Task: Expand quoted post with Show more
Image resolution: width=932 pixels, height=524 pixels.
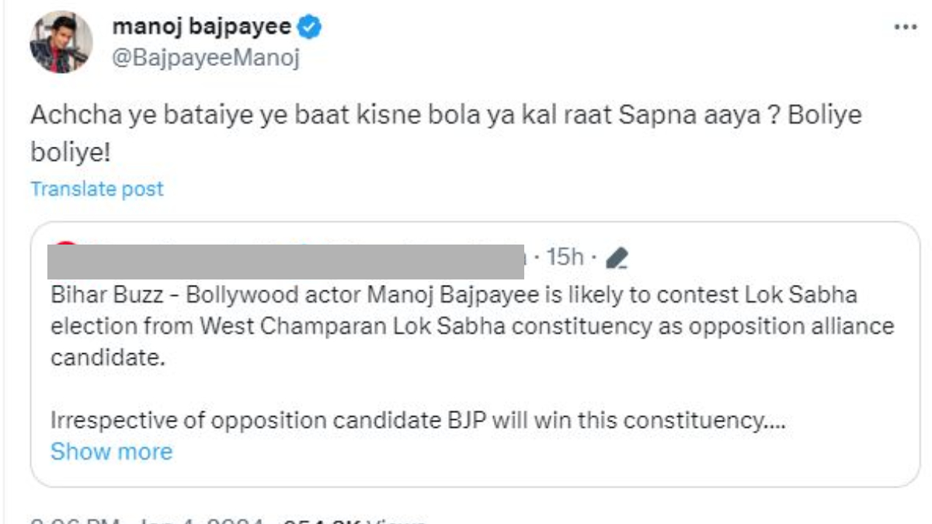Action: (x=111, y=451)
